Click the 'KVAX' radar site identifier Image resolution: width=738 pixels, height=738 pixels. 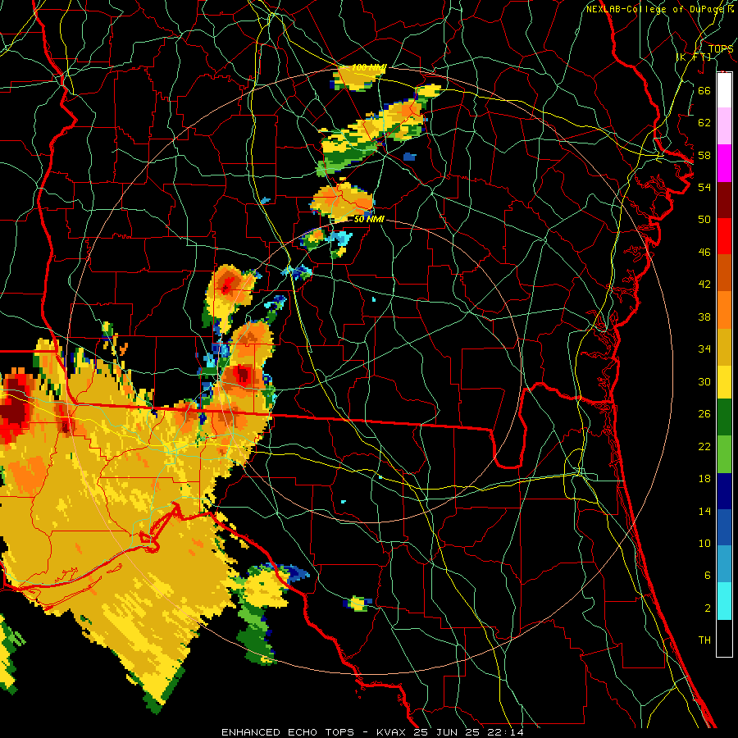393,732
